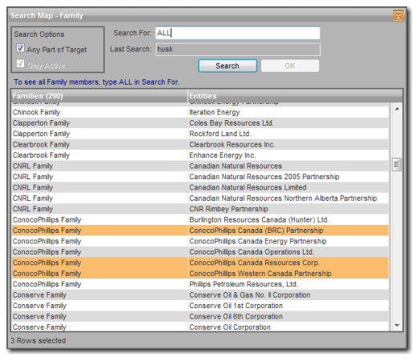
Task: Click Clapperton Family cell beside Coles Bay
Action: [x=99, y=122]
